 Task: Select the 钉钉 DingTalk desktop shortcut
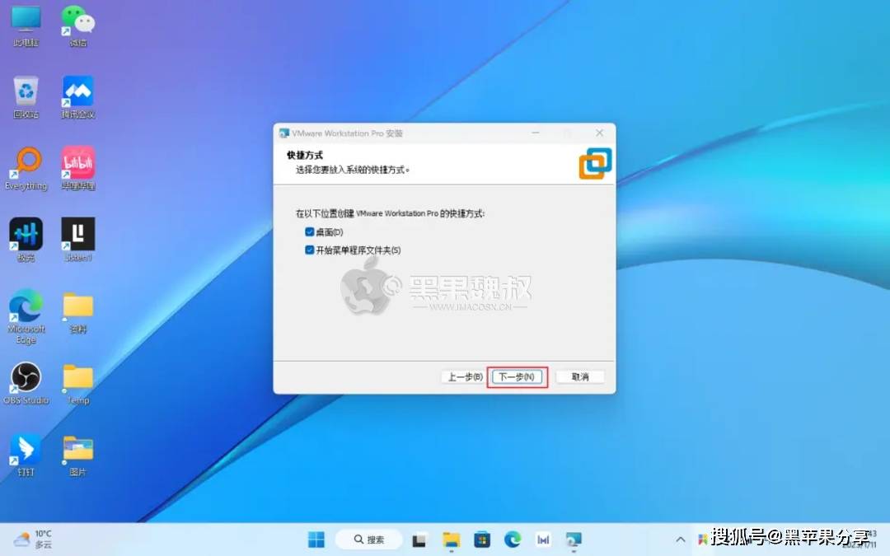(x=26, y=455)
